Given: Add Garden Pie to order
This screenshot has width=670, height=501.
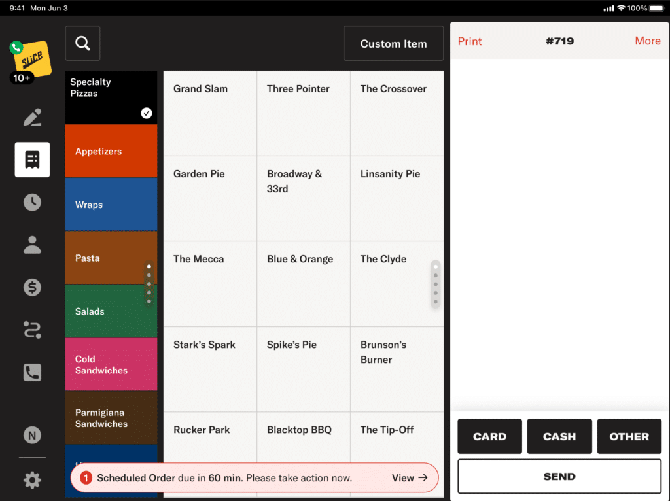Looking at the screenshot, I should pos(210,199).
